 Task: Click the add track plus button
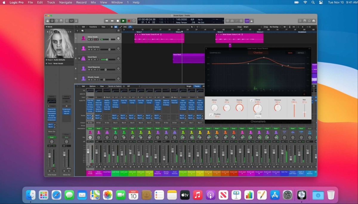tap(78, 31)
